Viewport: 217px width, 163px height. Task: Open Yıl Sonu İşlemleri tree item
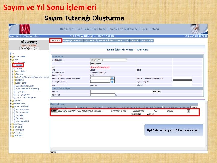click(22, 121)
